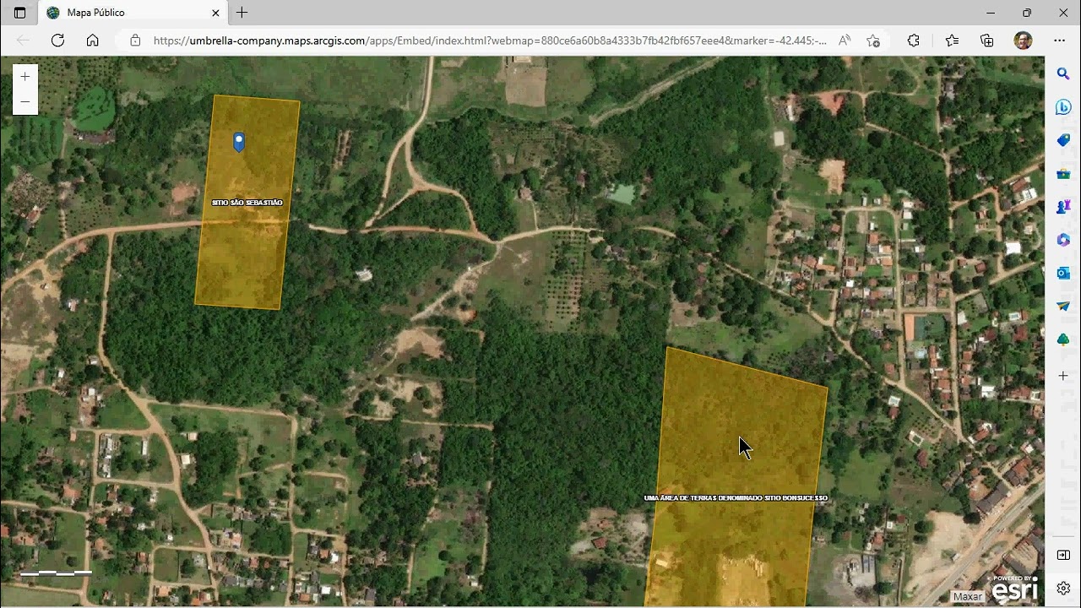Screen dimensions: 1081x608
Task: Refresh the page
Action: 57,41
